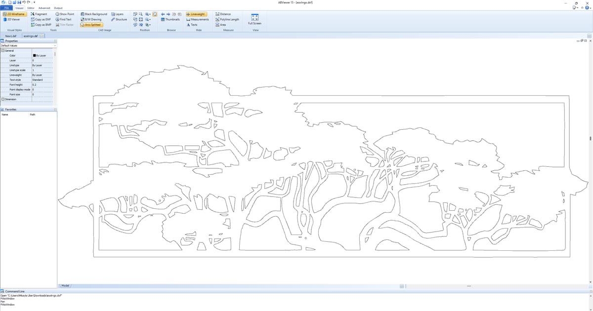Viewport: 593px width, 311px height.
Task: Open the Find Text tool
Action: click(64, 19)
